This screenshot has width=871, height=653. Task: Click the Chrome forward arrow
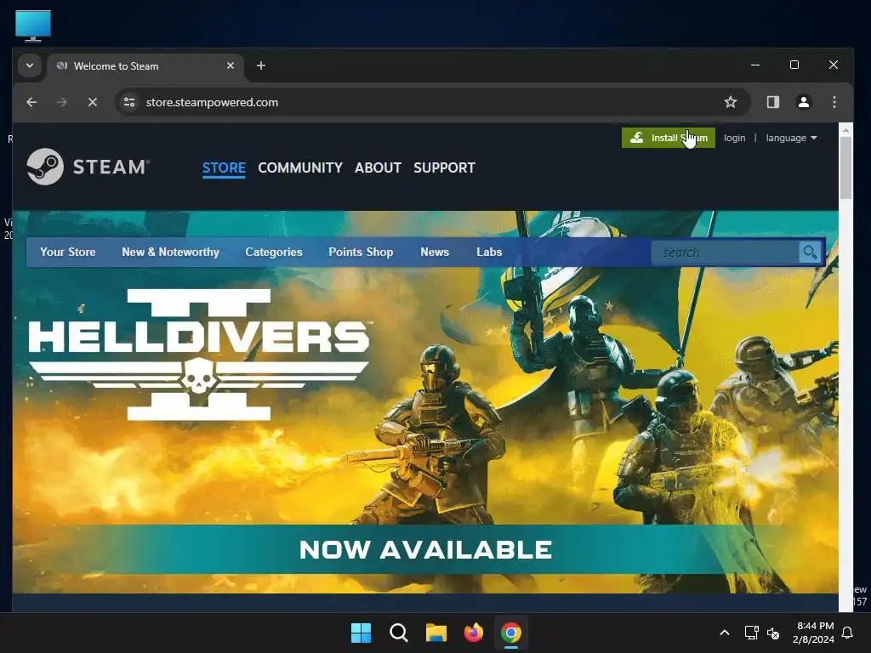pos(61,102)
